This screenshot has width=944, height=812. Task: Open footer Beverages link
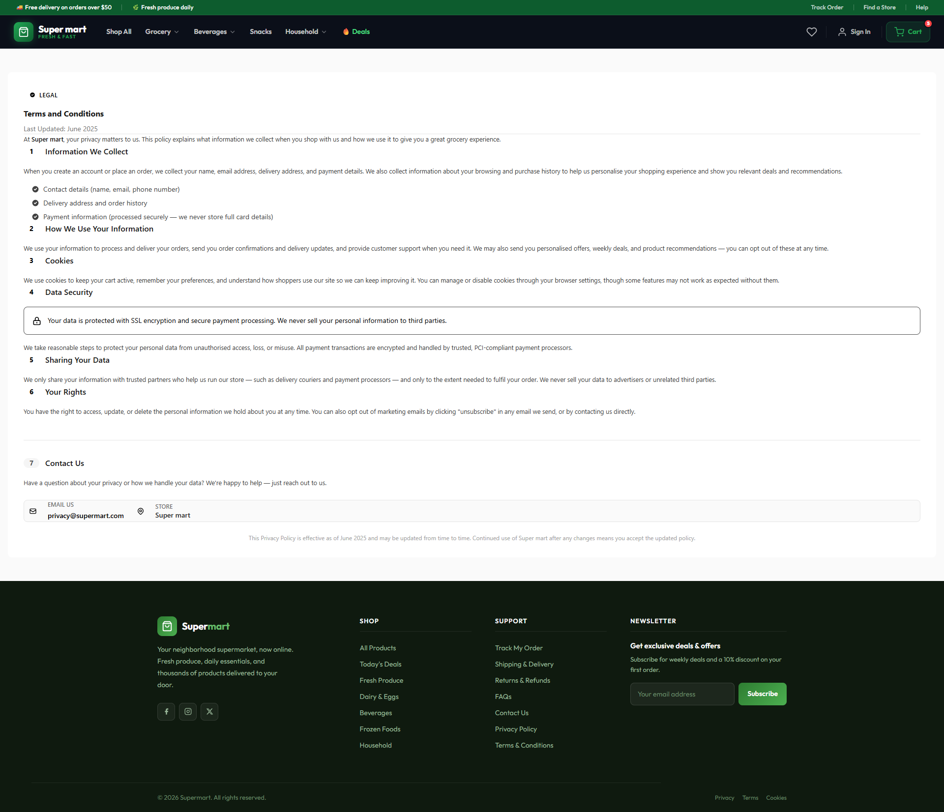click(376, 713)
